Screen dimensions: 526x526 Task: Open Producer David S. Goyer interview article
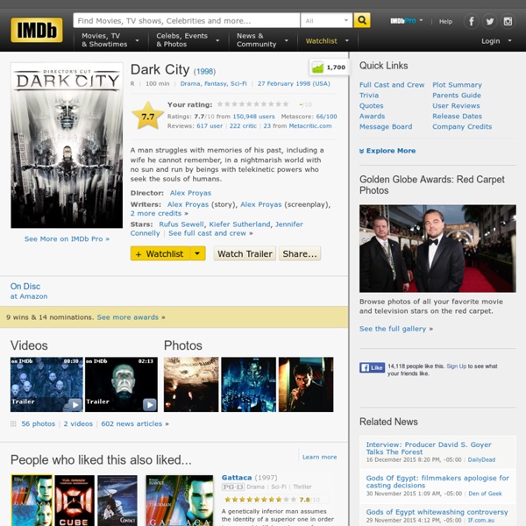click(x=429, y=448)
